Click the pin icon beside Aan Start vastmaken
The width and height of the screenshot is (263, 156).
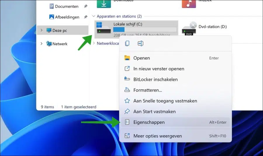click(127, 111)
